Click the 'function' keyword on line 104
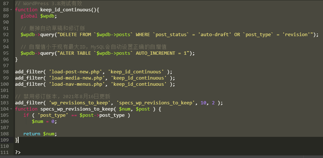This screenshot has height=158, width=323. pyautogui.click(x=26, y=109)
